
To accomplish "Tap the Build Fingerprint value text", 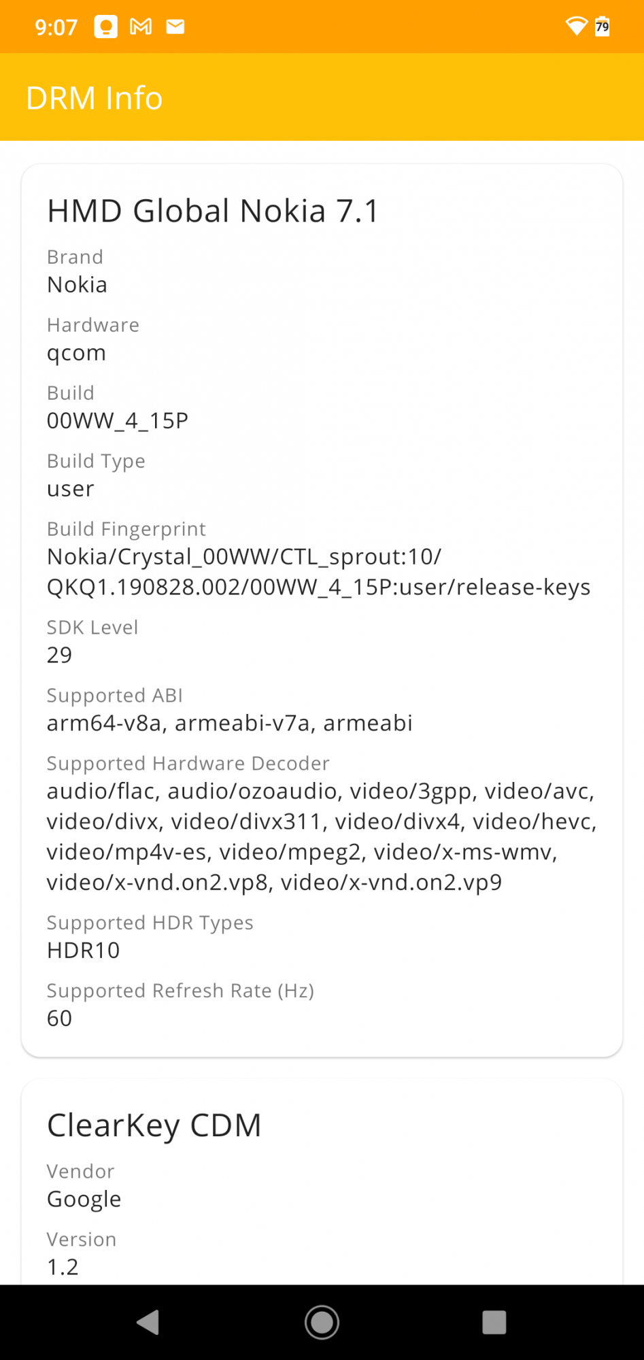I will [x=318, y=572].
